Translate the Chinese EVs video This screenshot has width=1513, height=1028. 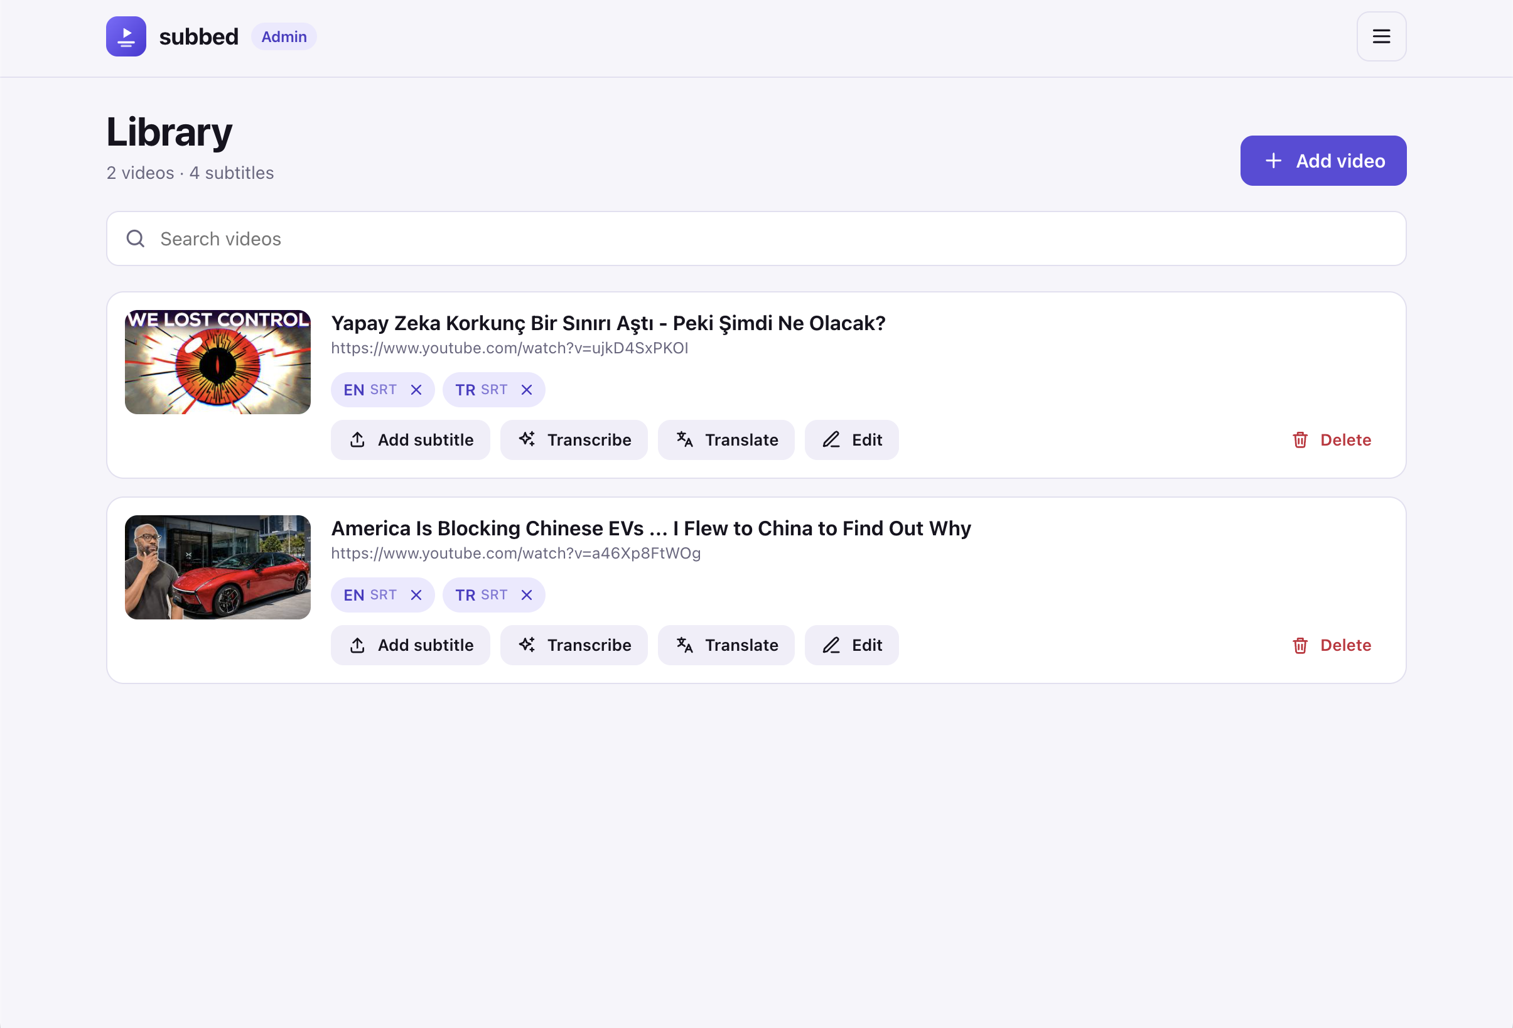point(726,645)
